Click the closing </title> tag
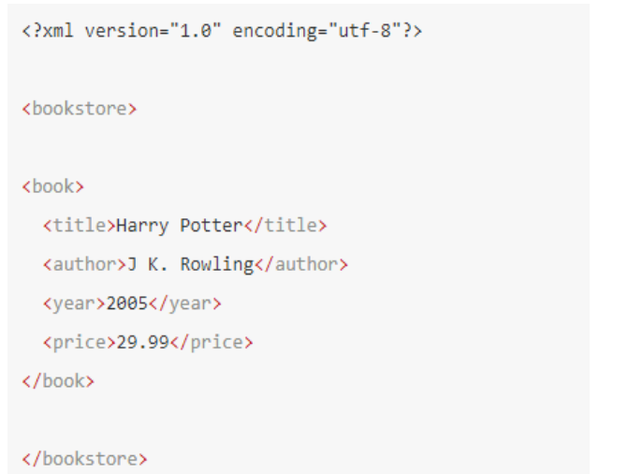 click(x=285, y=226)
